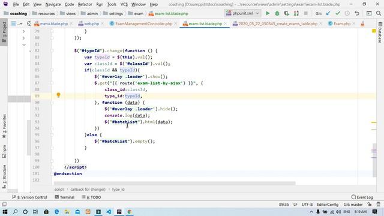Collapse the expanded project tree node arrow
The width and height of the screenshot is (384, 216).
pyautogui.click(x=24, y=44)
